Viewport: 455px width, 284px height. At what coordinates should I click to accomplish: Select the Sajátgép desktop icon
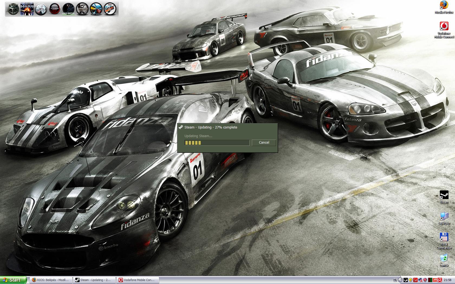(x=444, y=218)
